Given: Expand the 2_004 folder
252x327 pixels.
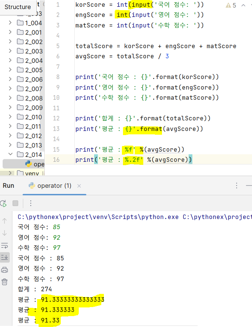Looking at the screenshot, I should point(10,60).
